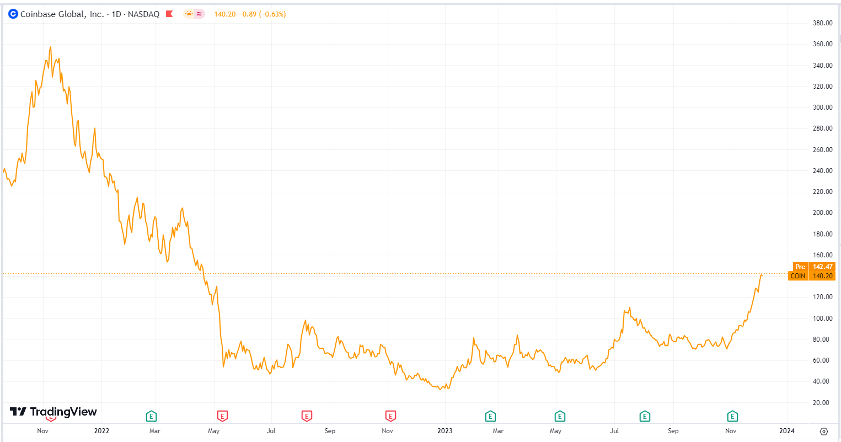Screen dimensions: 841x442
Task: Click the 2024 label on time axis
Action: click(x=787, y=431)
